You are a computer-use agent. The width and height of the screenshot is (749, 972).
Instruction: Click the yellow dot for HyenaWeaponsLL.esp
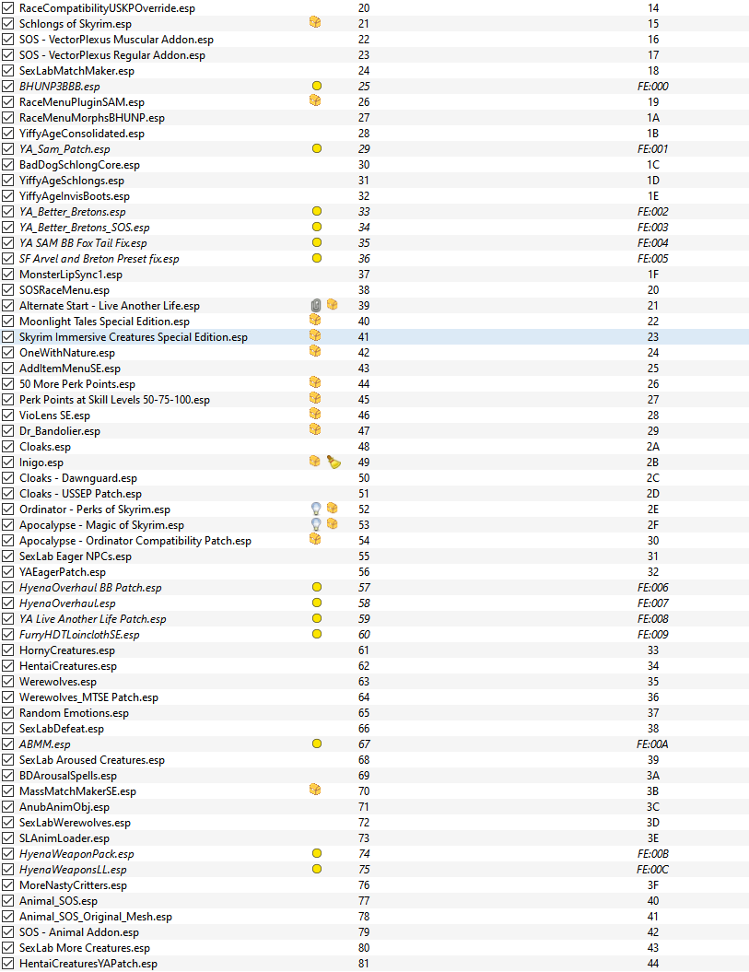(317, 869)
